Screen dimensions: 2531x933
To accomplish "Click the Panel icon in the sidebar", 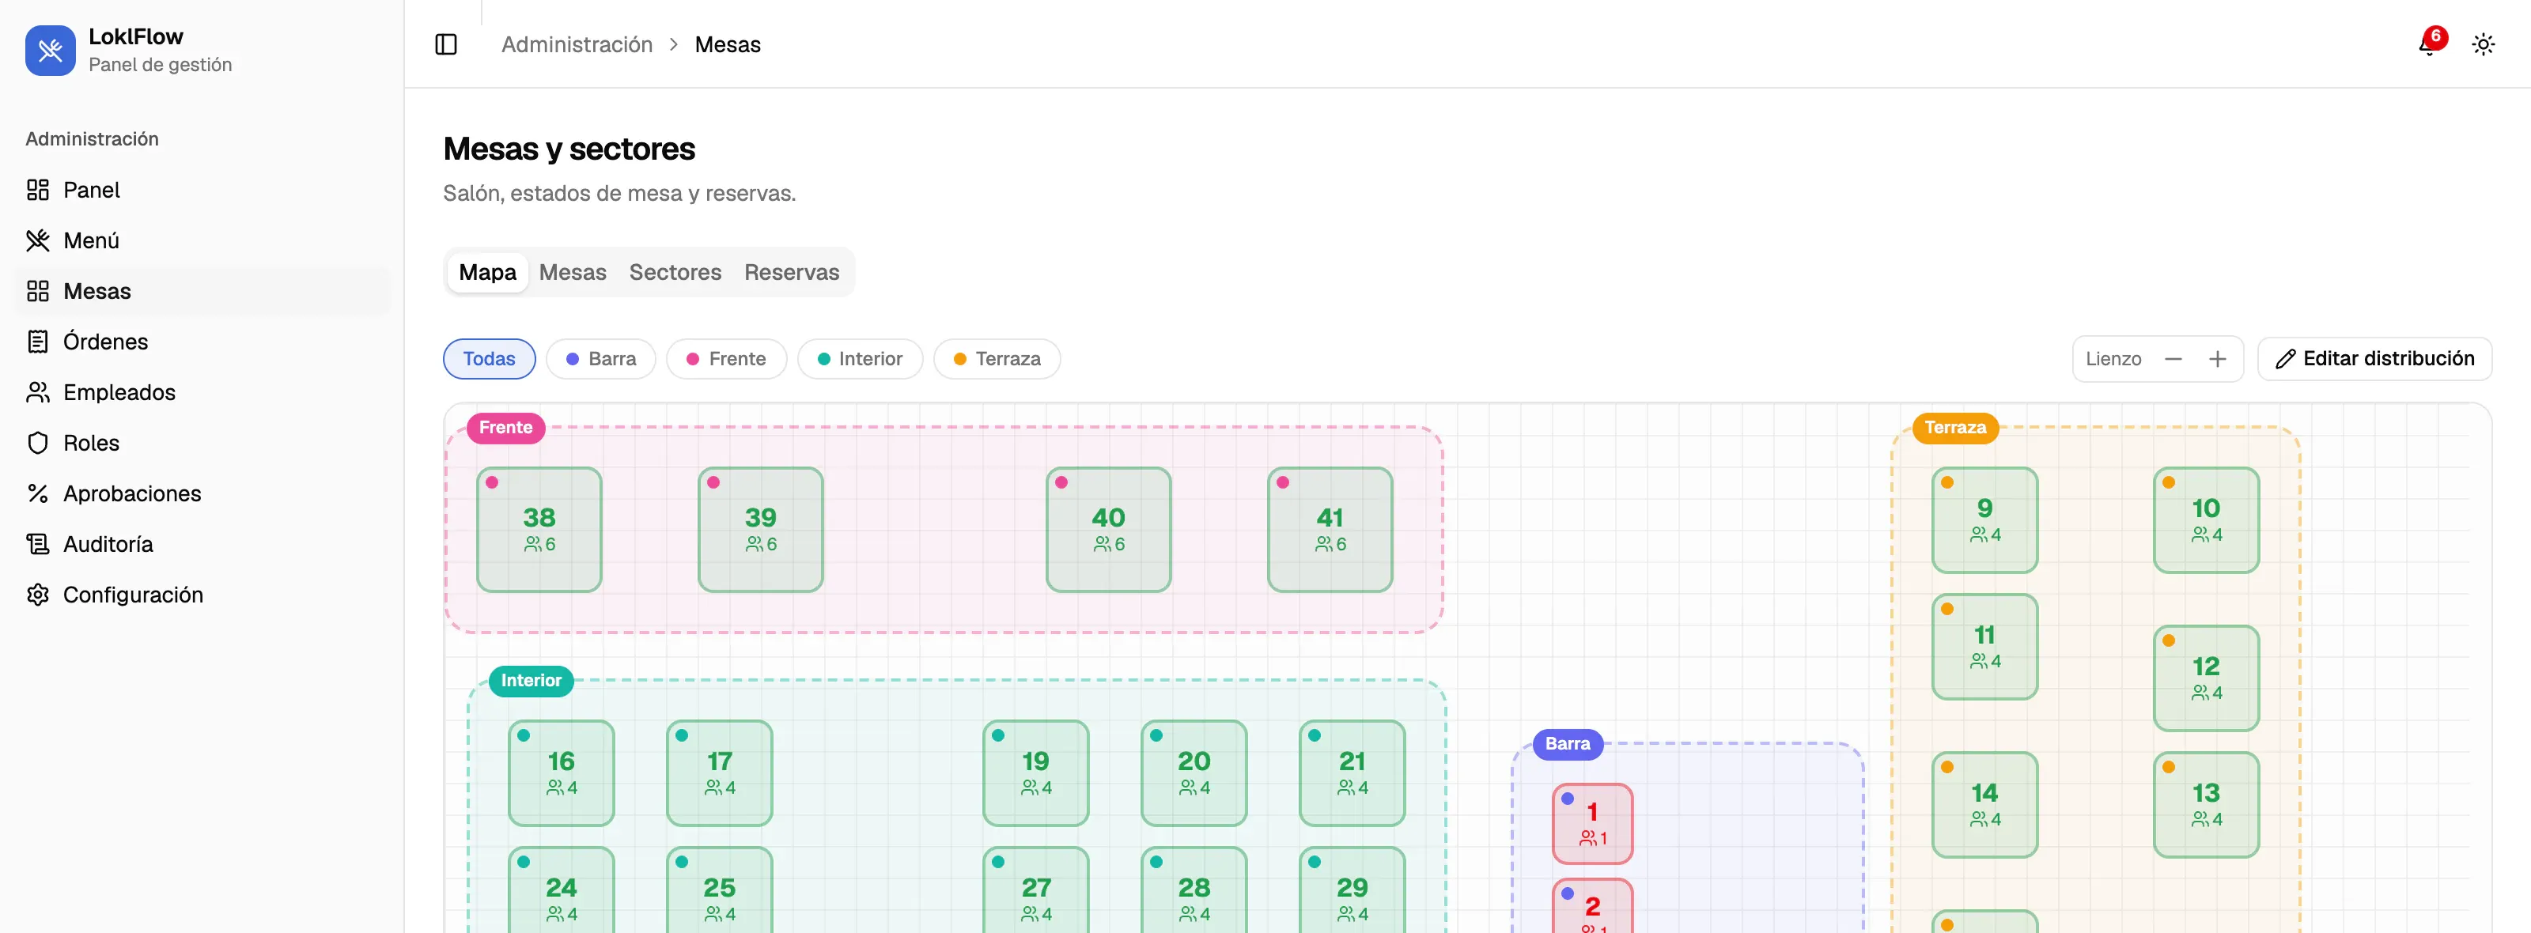I will tap(37, 190).
